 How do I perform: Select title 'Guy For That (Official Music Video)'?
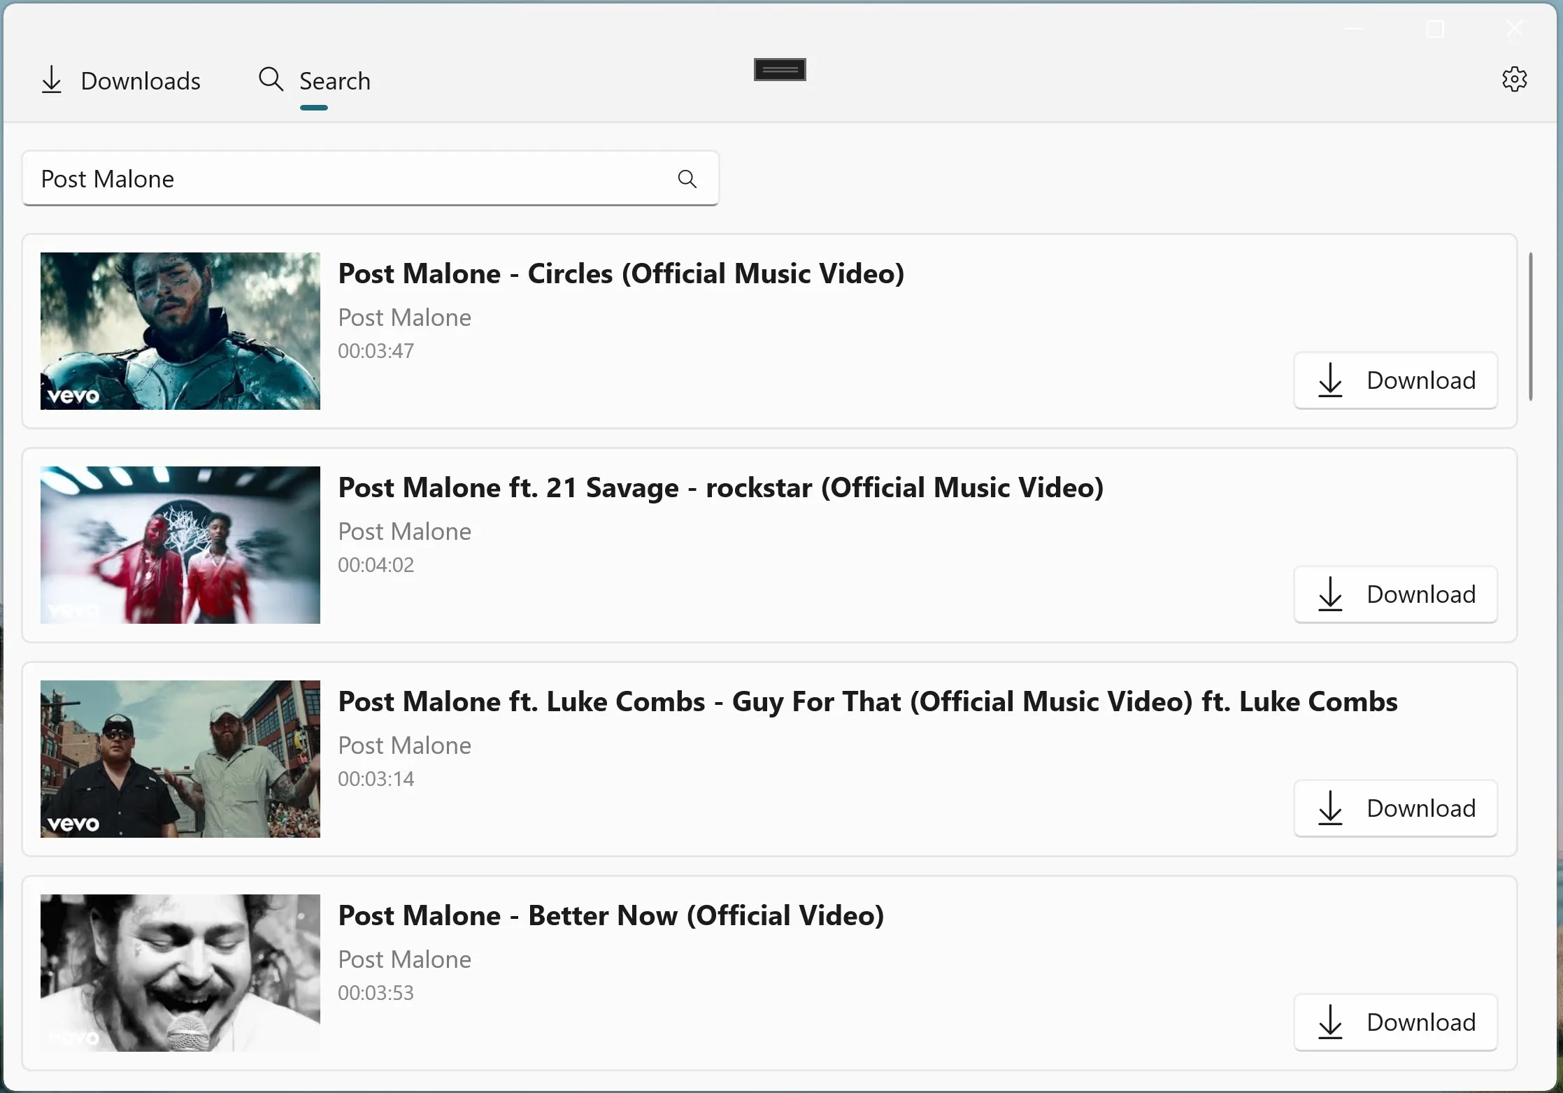(x=962, y=701)
